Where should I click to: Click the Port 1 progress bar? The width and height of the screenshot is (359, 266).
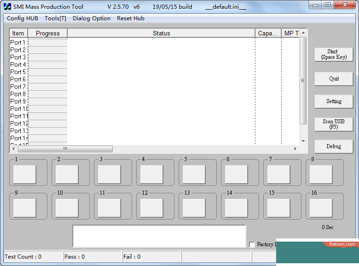[47, 43]
